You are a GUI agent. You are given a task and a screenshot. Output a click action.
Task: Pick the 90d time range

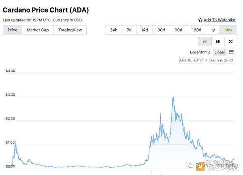178,30
